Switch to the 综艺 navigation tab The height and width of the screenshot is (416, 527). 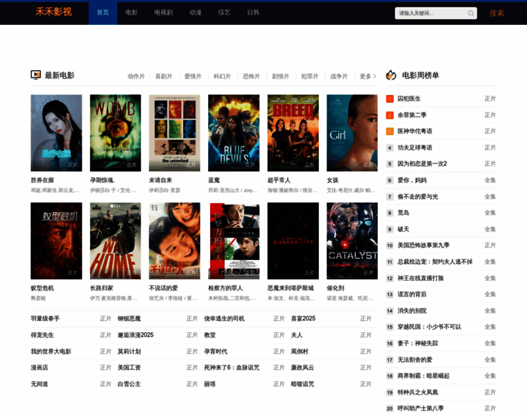[x=224, y=12]
